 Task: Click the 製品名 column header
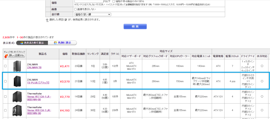click(x=42, y=54)
